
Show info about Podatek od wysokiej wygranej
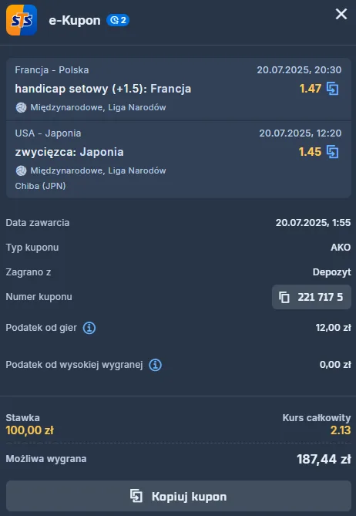coord(155,365)
